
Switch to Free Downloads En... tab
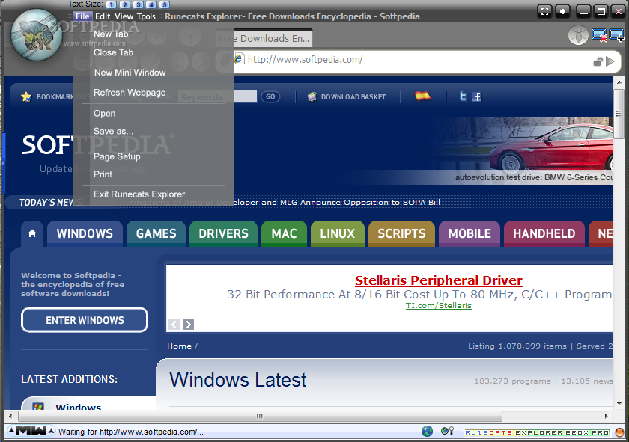pyautogui.click(x=273, y=38)
